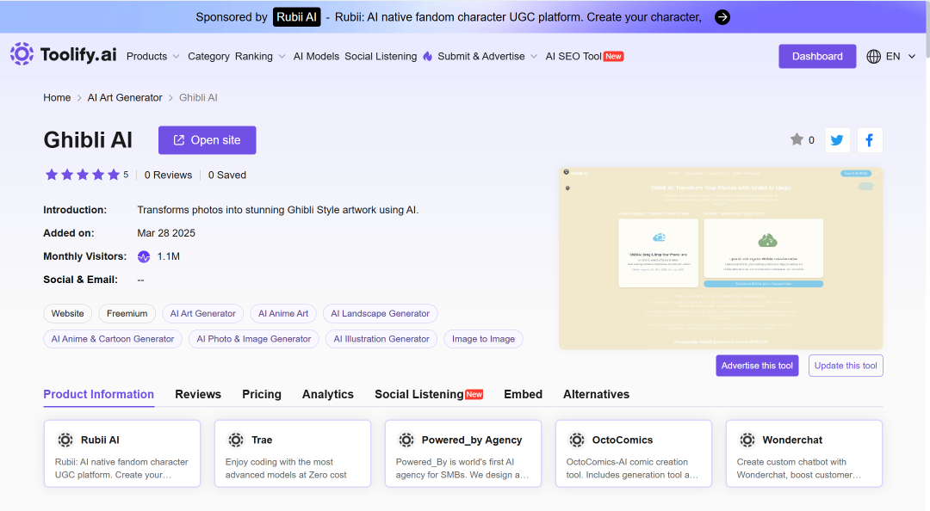Click the 0 Saved text

[x=227, y=175]
